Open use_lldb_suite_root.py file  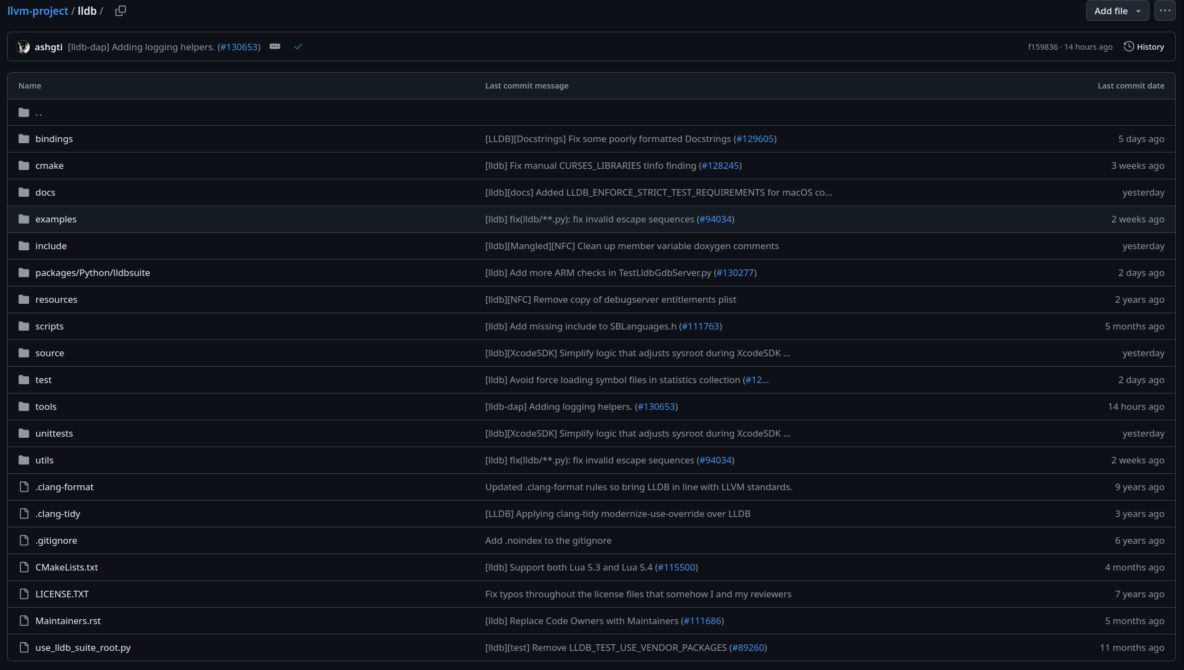click(x=83, y=648)
